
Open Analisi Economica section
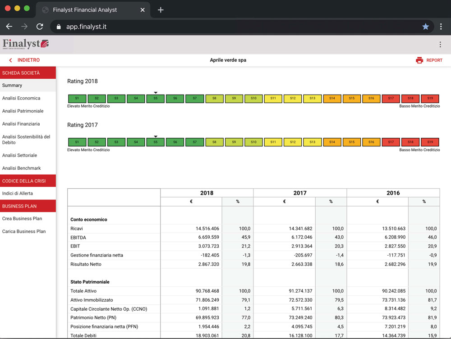[x=21, y=98]
